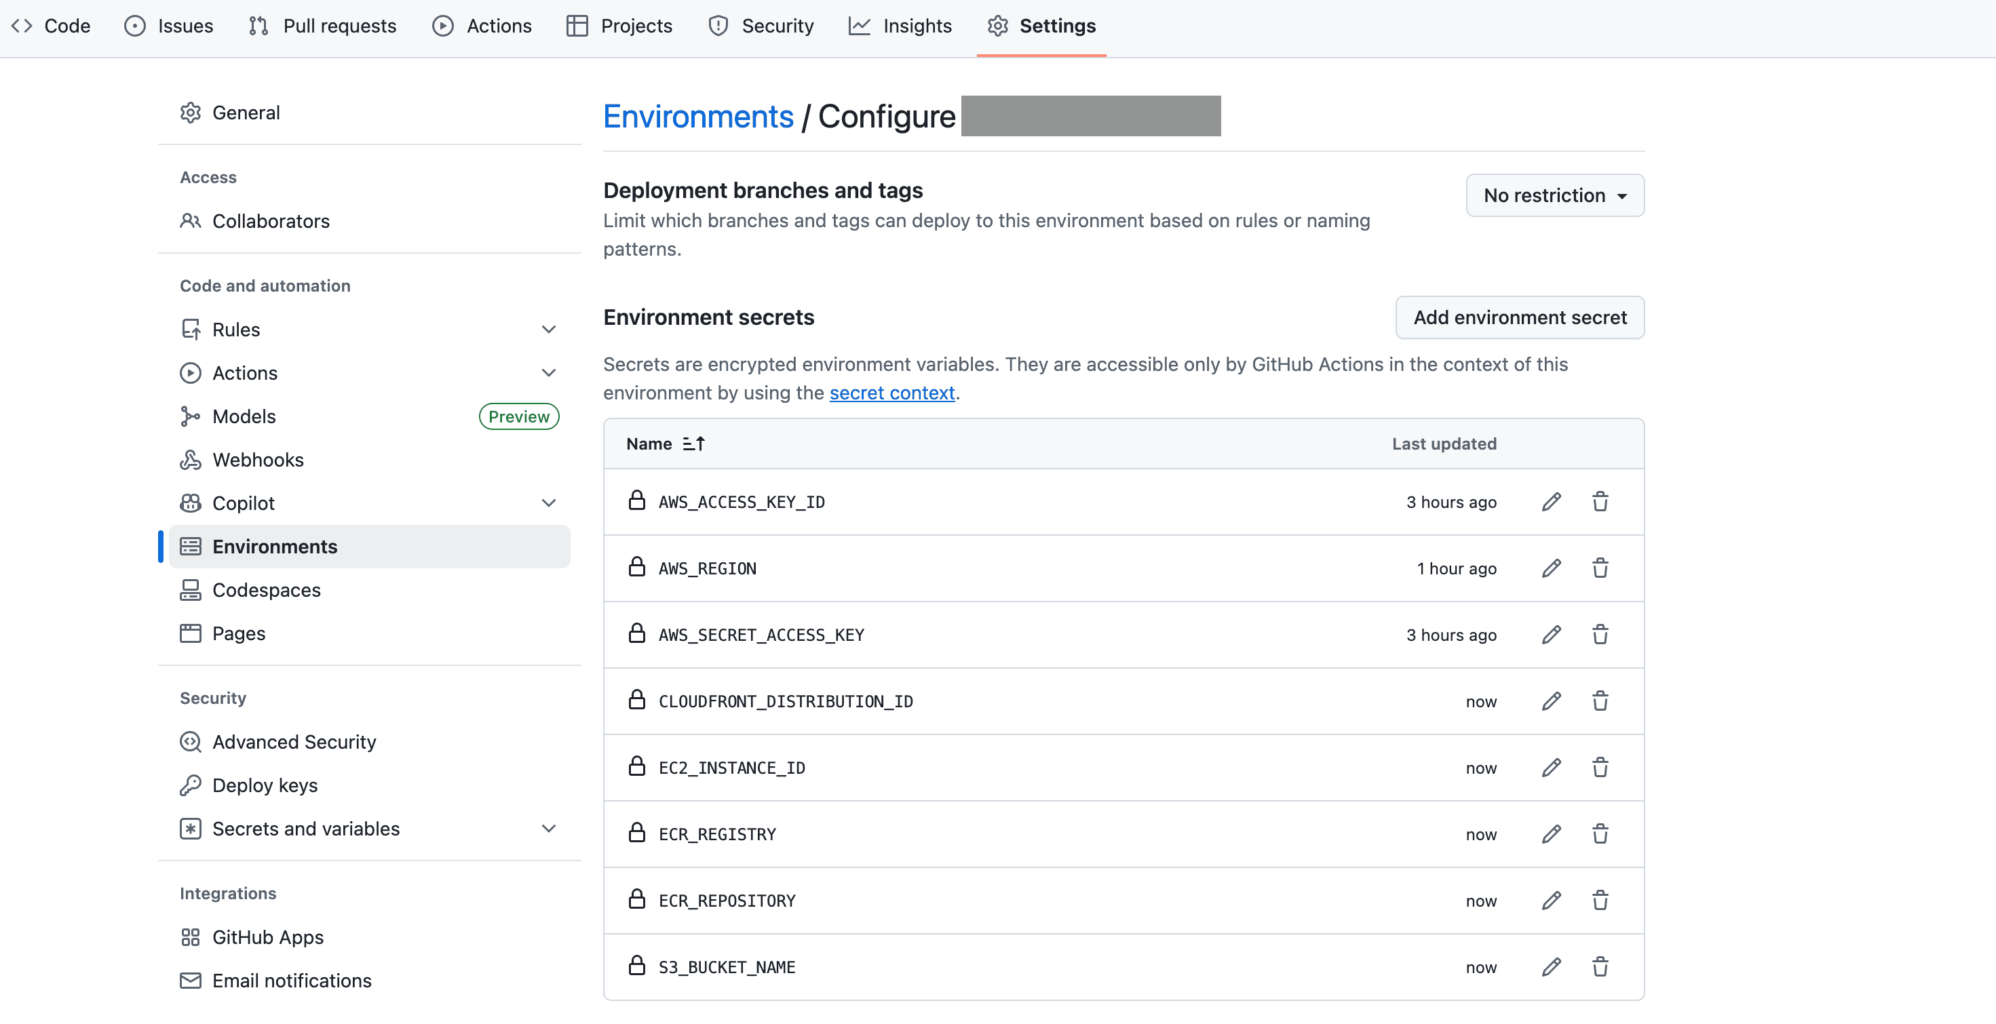Edit the ECR_REPOSITORY secret
1996x1024 pixels.
tap(1550, 901)
